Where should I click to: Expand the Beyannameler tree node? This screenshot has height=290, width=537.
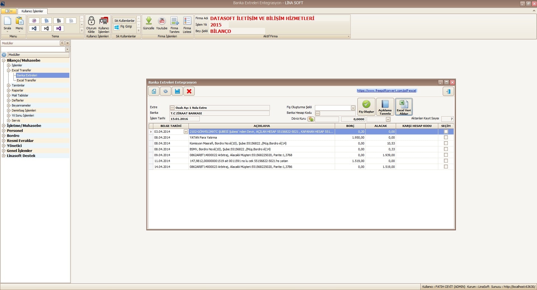tap(9, 105)
